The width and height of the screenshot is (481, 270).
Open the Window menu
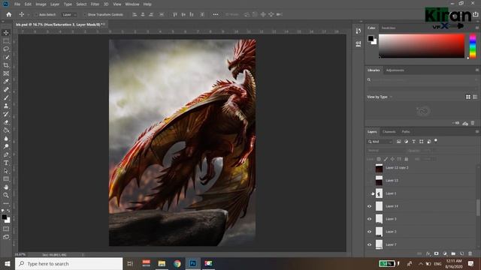132,4
